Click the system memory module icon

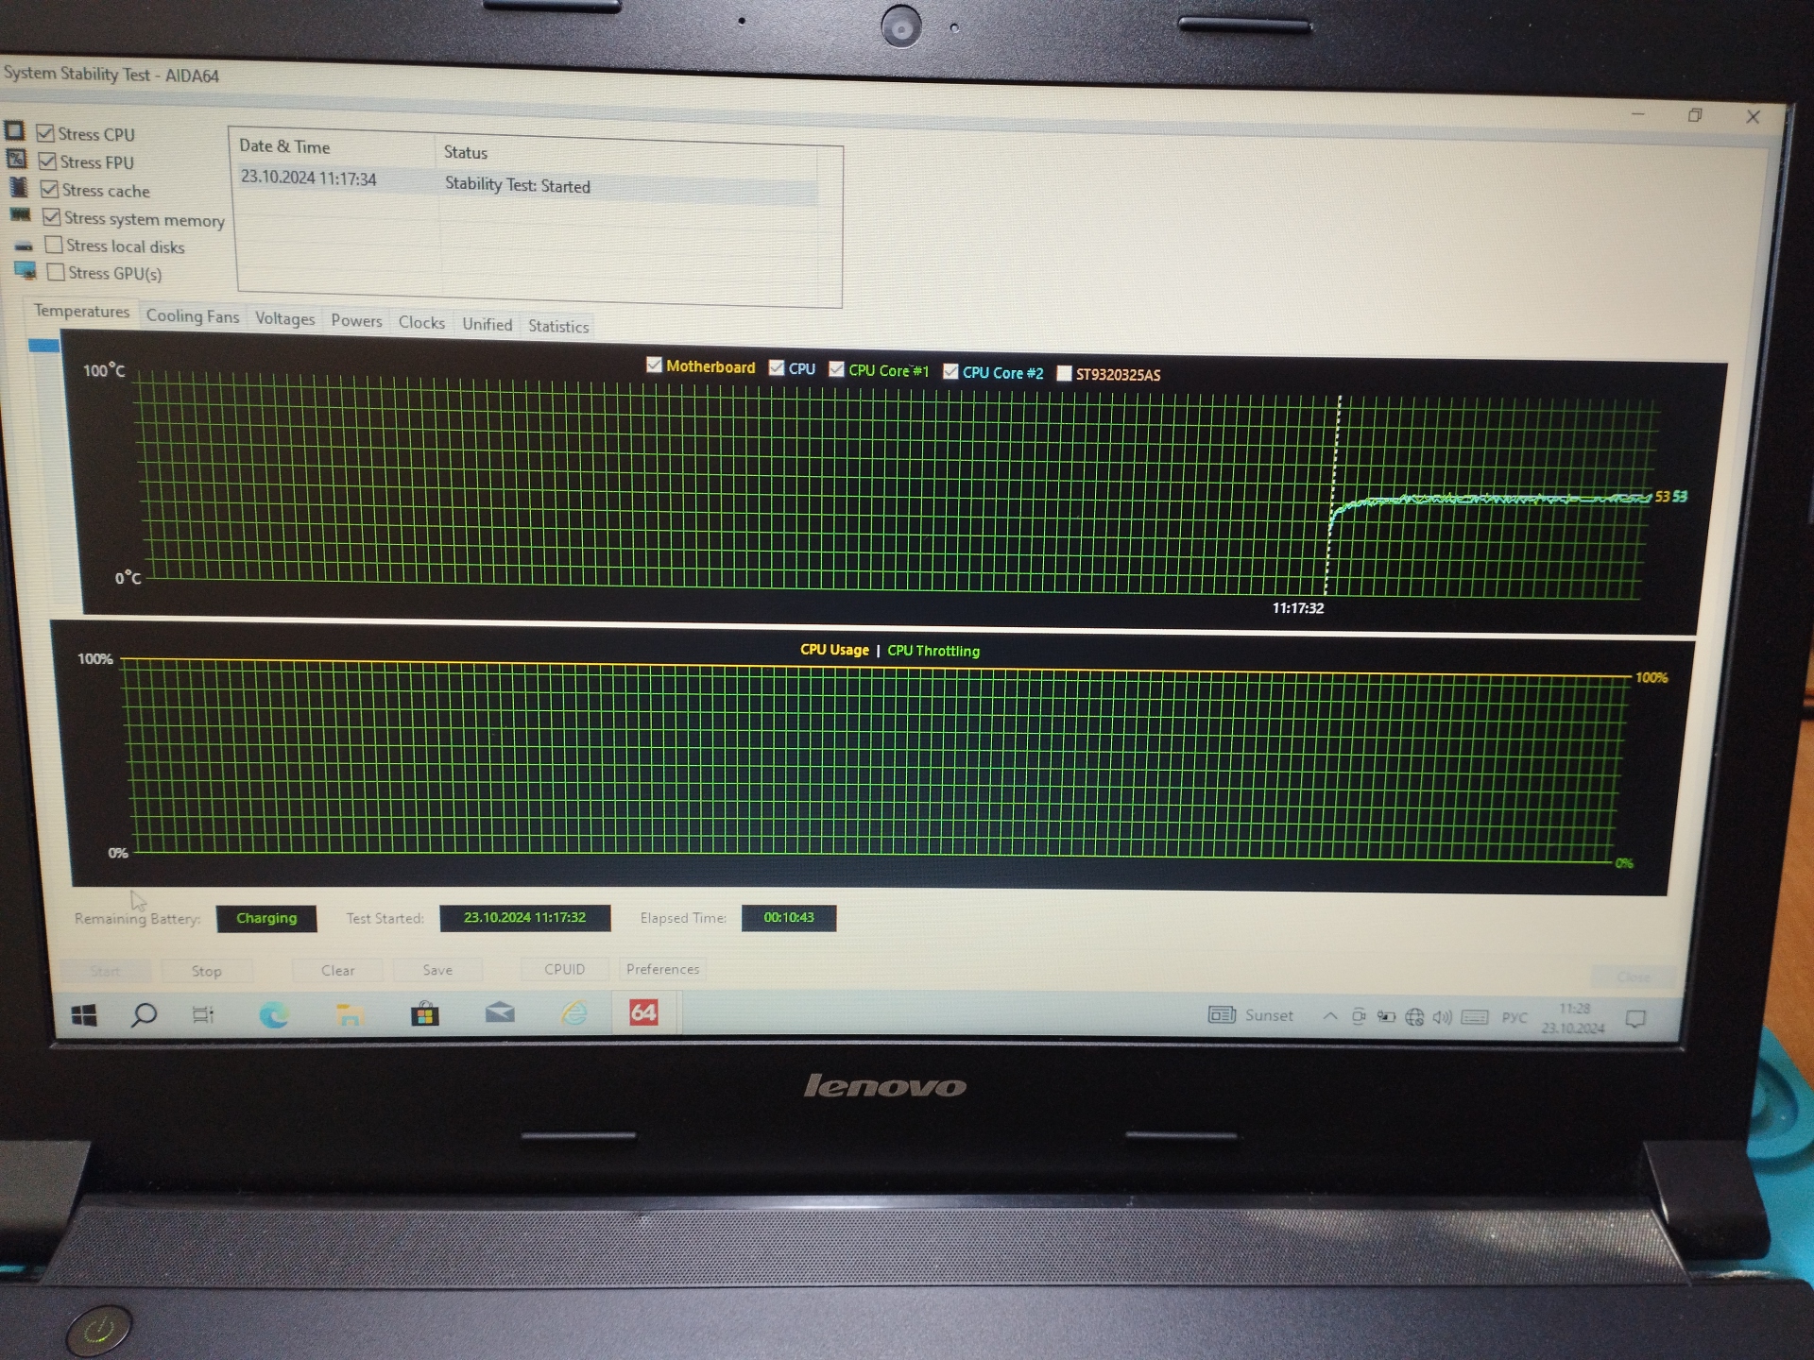click(21, 215)
